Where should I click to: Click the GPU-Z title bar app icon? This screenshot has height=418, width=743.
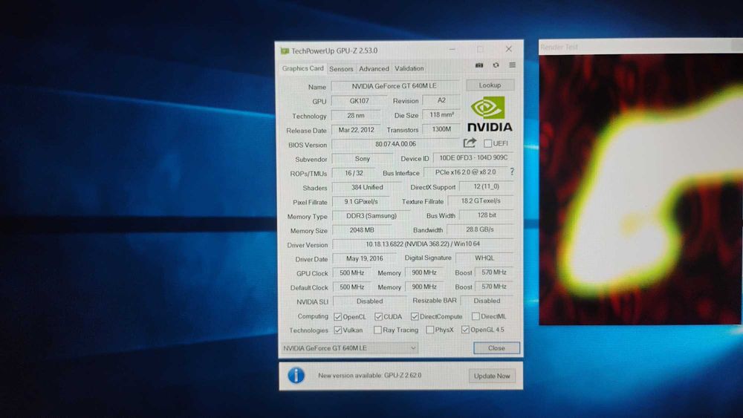click(285, 50)
